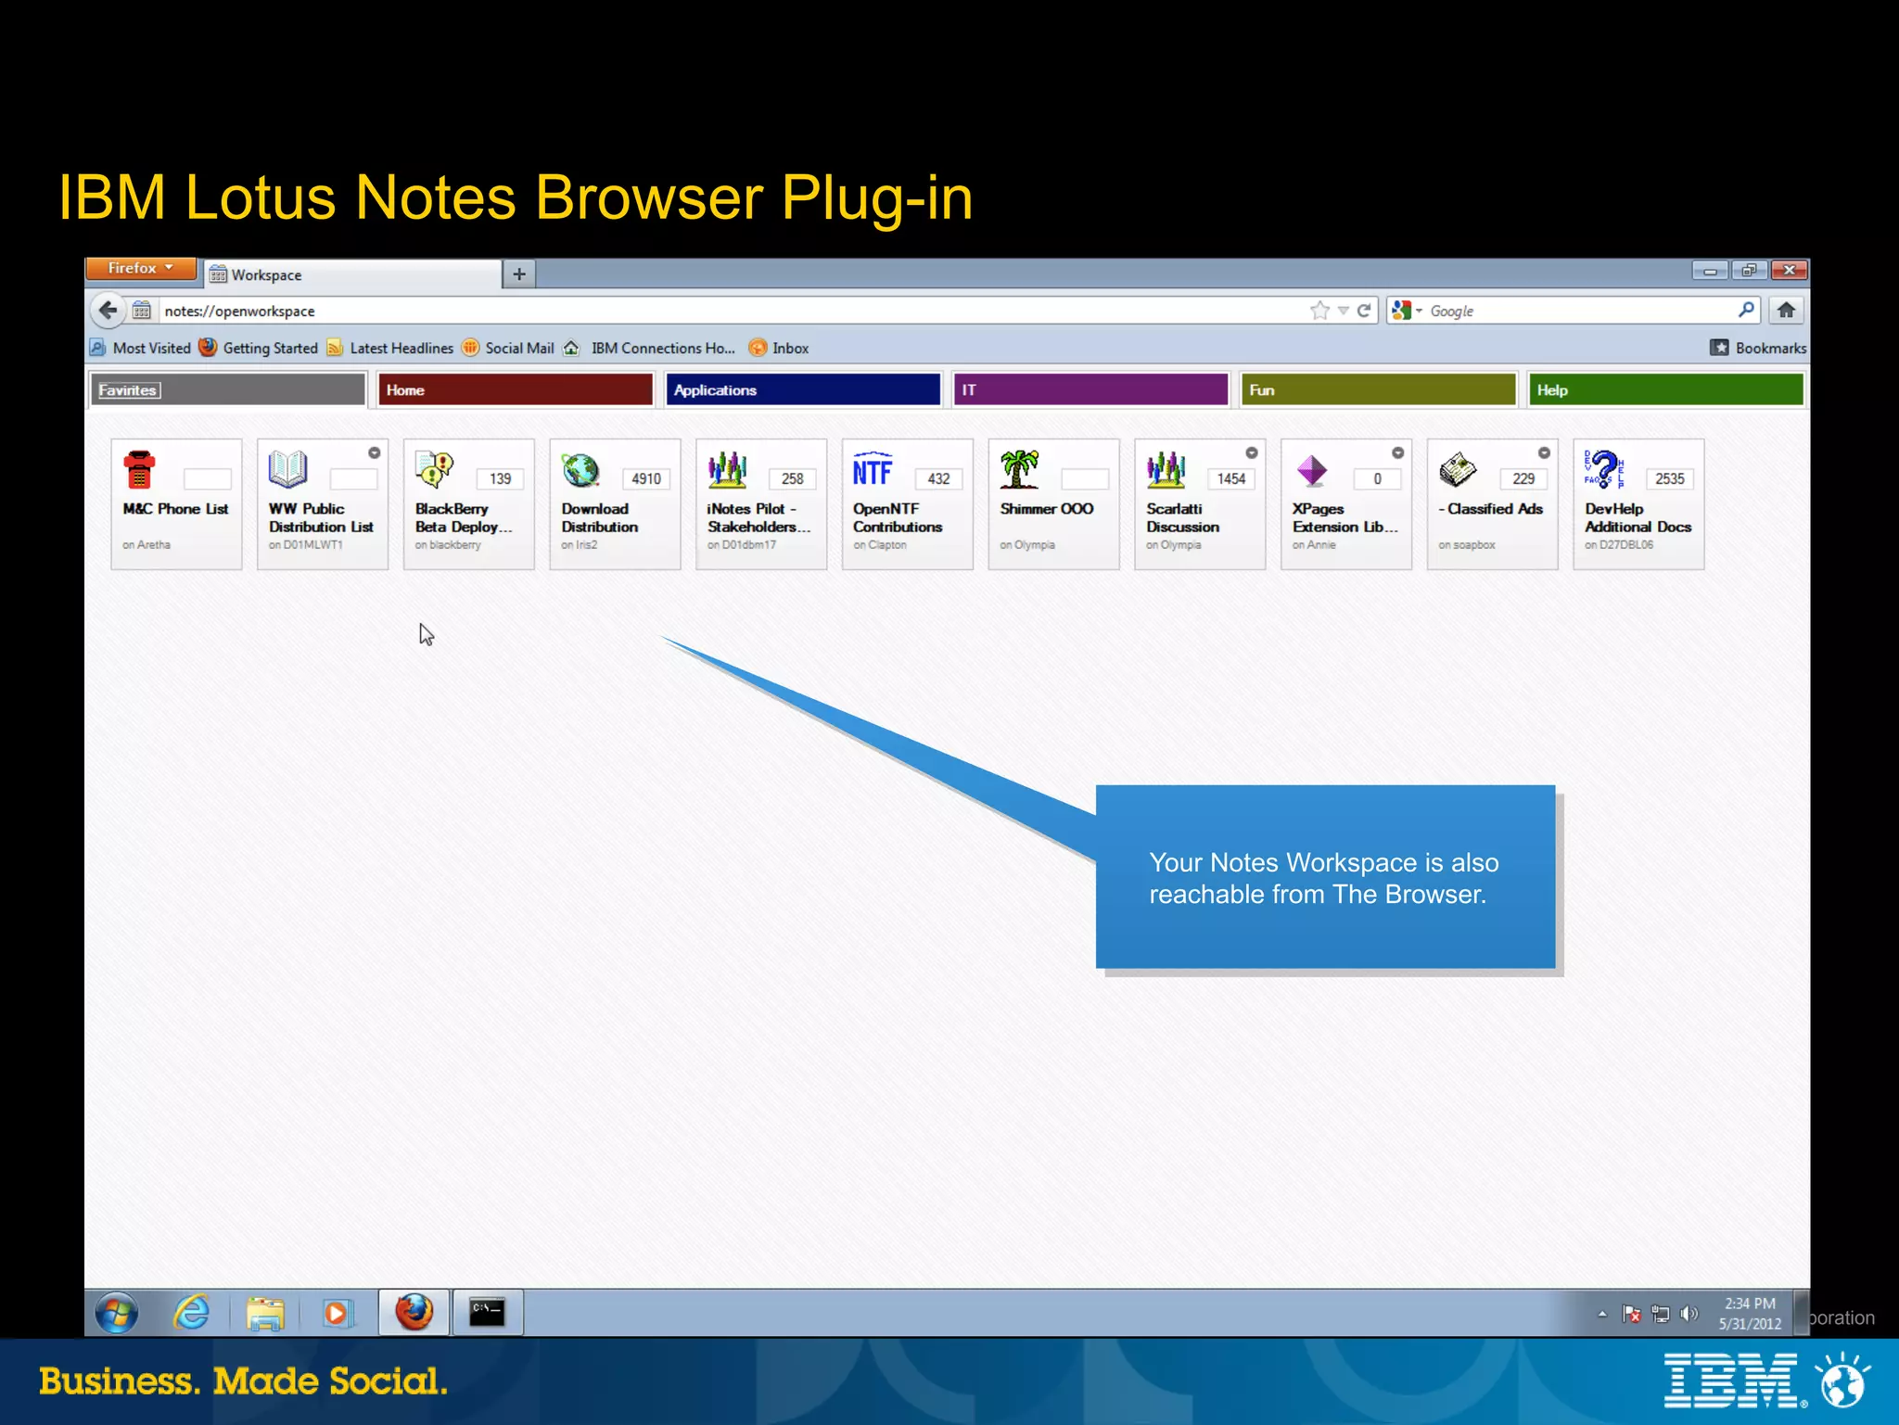Go to the Firefox home page icon

pyautogui.click(x=1786, y=311)
